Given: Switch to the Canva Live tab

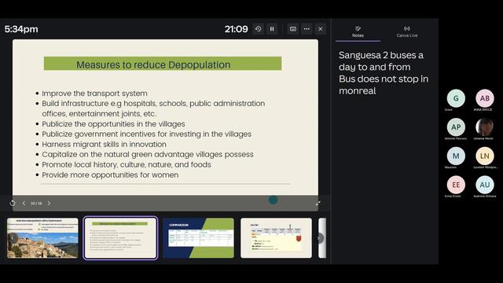Looking at the screenshot, I should (407, 31).
